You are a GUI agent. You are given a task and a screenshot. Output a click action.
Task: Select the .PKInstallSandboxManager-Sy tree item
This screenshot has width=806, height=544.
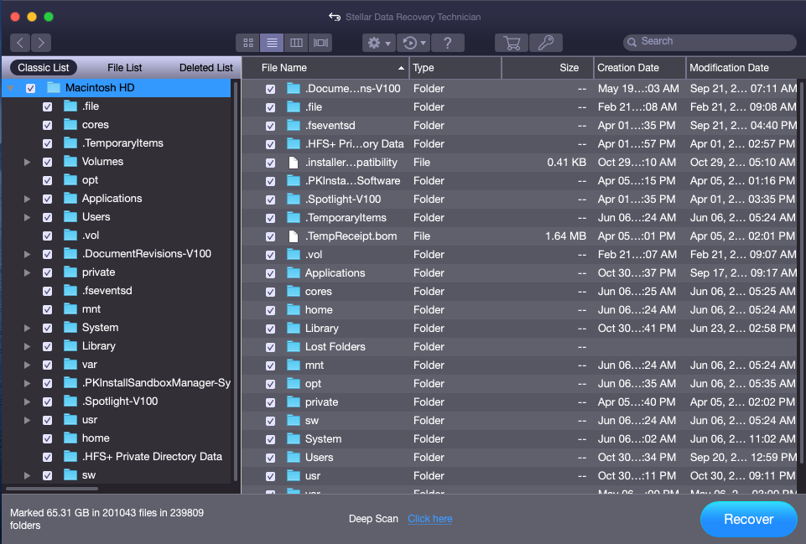[x=156, y=383]
